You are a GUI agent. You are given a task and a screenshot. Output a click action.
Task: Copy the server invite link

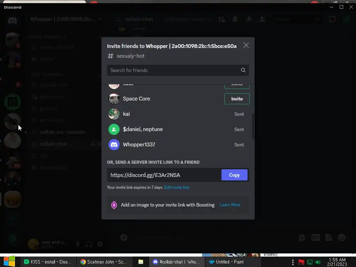[x=234, y=175]
